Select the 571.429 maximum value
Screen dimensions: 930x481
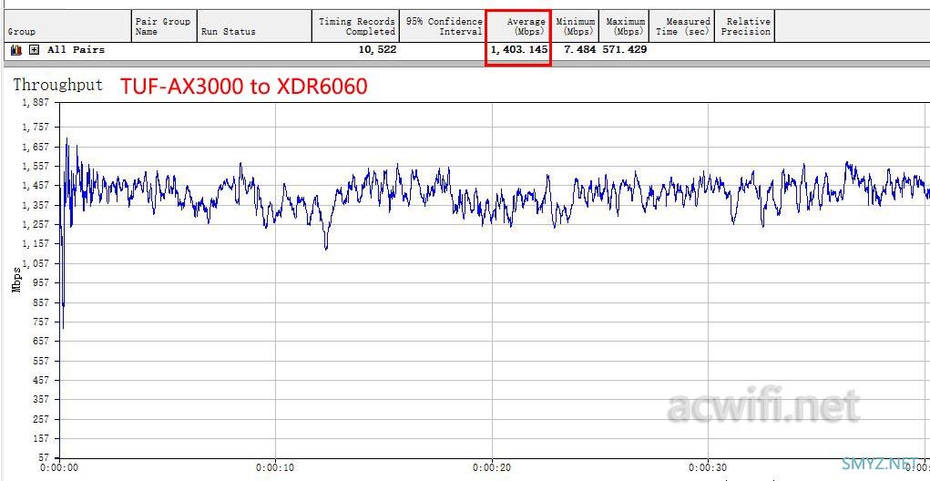[x=625, y=50]
